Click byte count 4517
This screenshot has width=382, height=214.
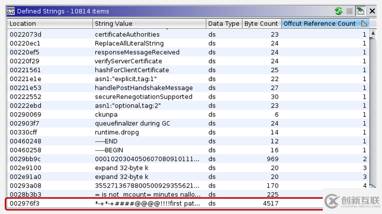pos(271,203)
